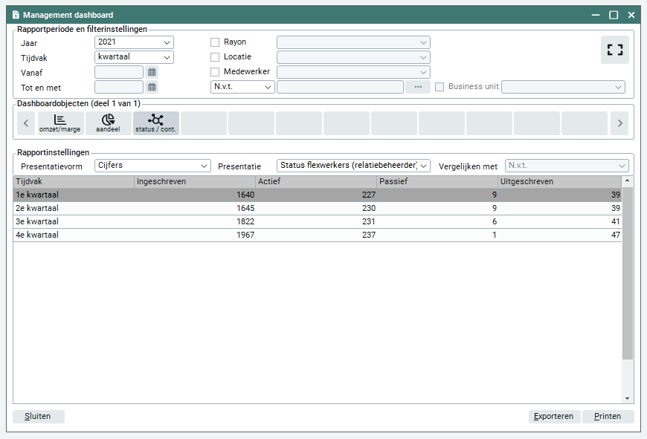
Task: Click the Uitgeschreven column header
Action: coord(559,181)
